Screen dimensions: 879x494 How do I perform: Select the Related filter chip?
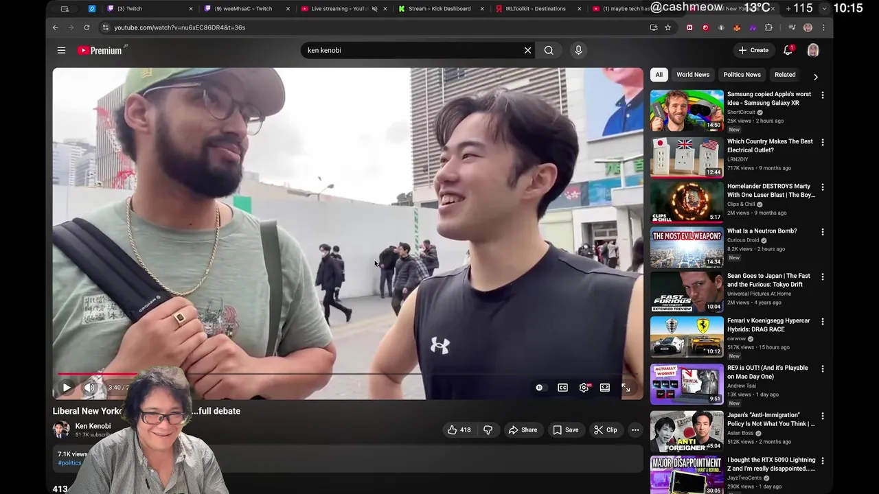click(785, 75)
